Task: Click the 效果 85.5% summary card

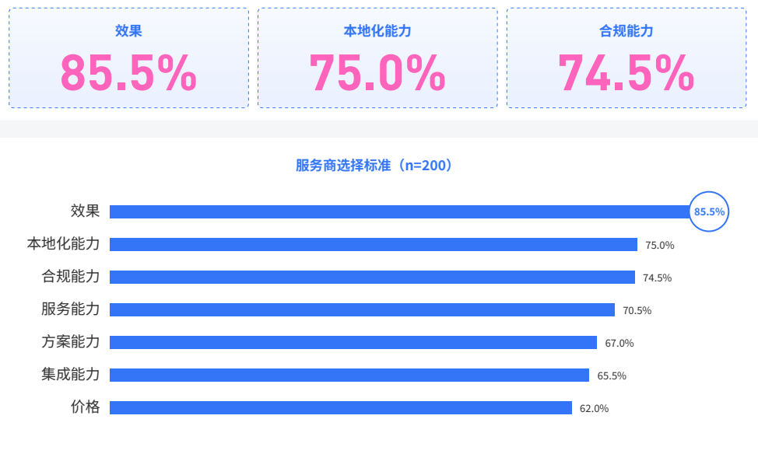Action: click(128, 58)
